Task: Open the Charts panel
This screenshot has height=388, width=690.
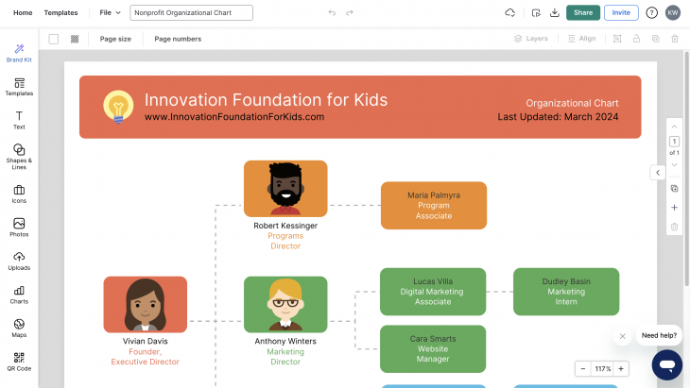Action: click(x=19, y=295)
